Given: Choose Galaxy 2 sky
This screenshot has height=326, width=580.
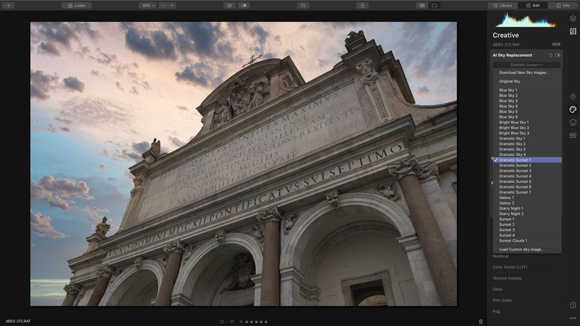Looking at the screenshot, I should point(527,203).
